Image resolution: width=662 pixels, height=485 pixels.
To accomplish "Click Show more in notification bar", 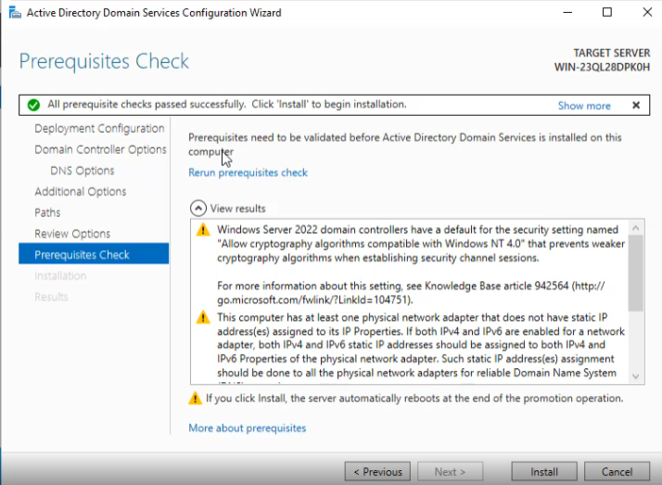I will tap(584, 106).
